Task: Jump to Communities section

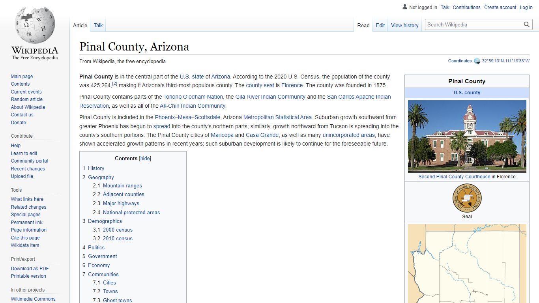Action: coord(103,275)
